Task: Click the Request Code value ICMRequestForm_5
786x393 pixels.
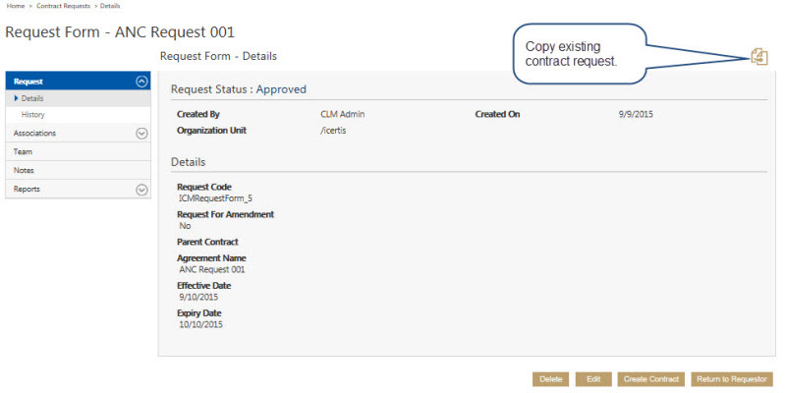Action: click(215, 198)
